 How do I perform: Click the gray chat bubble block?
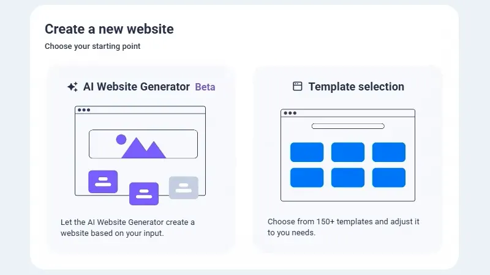click(x=184, y=188)
